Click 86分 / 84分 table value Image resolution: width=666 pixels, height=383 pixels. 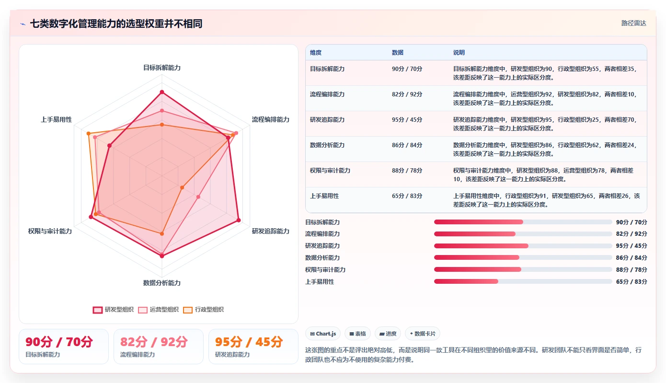407,145
